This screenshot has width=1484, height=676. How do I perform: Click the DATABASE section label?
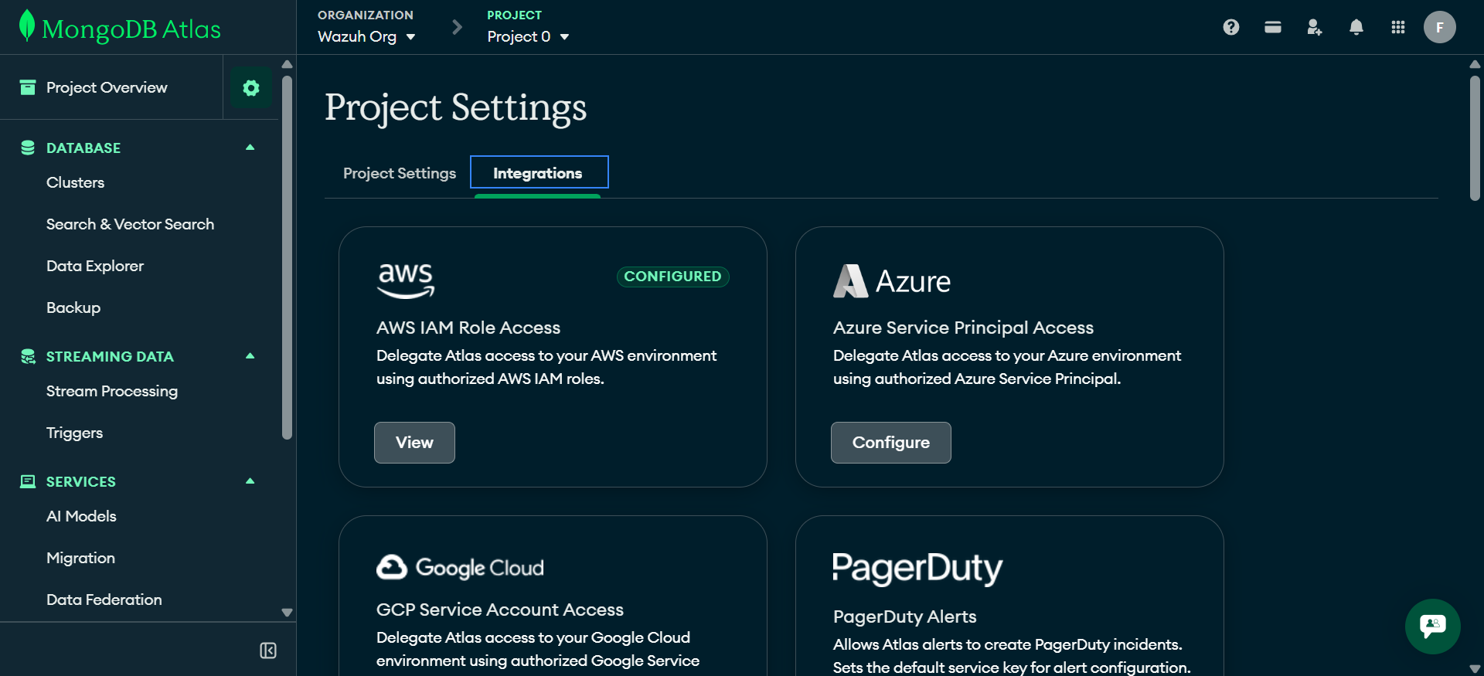coord(83,148)
